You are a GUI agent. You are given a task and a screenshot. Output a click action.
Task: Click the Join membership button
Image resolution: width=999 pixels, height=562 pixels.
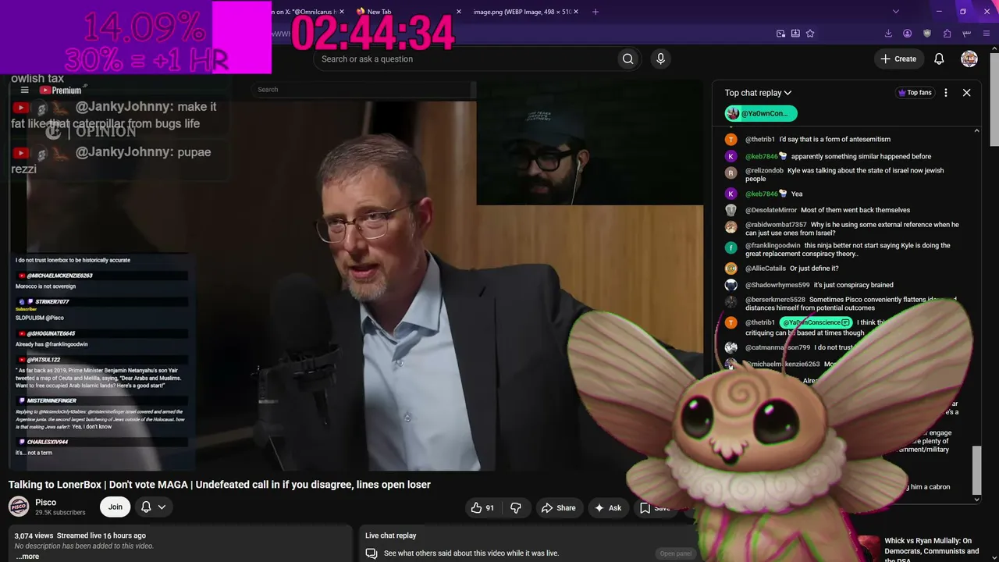pyautogui.click(x=115, y=507)
